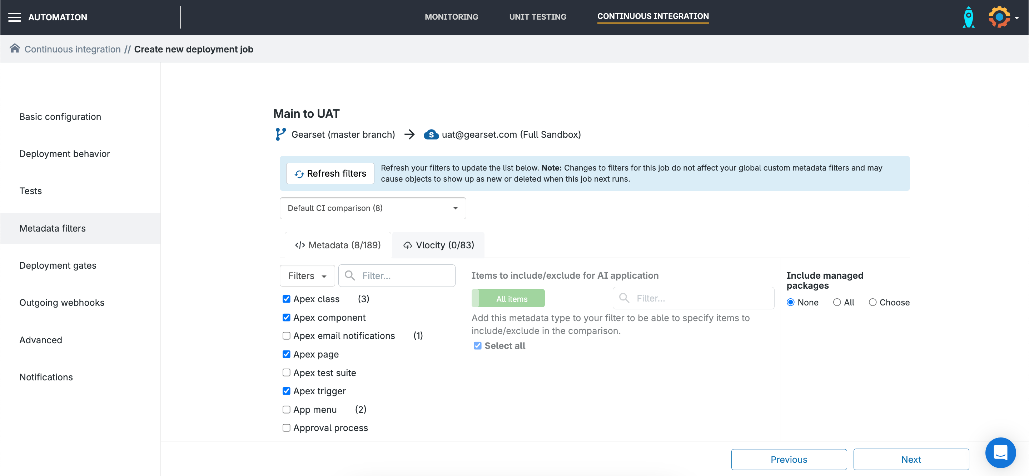Uncheck the Apex class checkbox
1029x476 pixels.
287,299
